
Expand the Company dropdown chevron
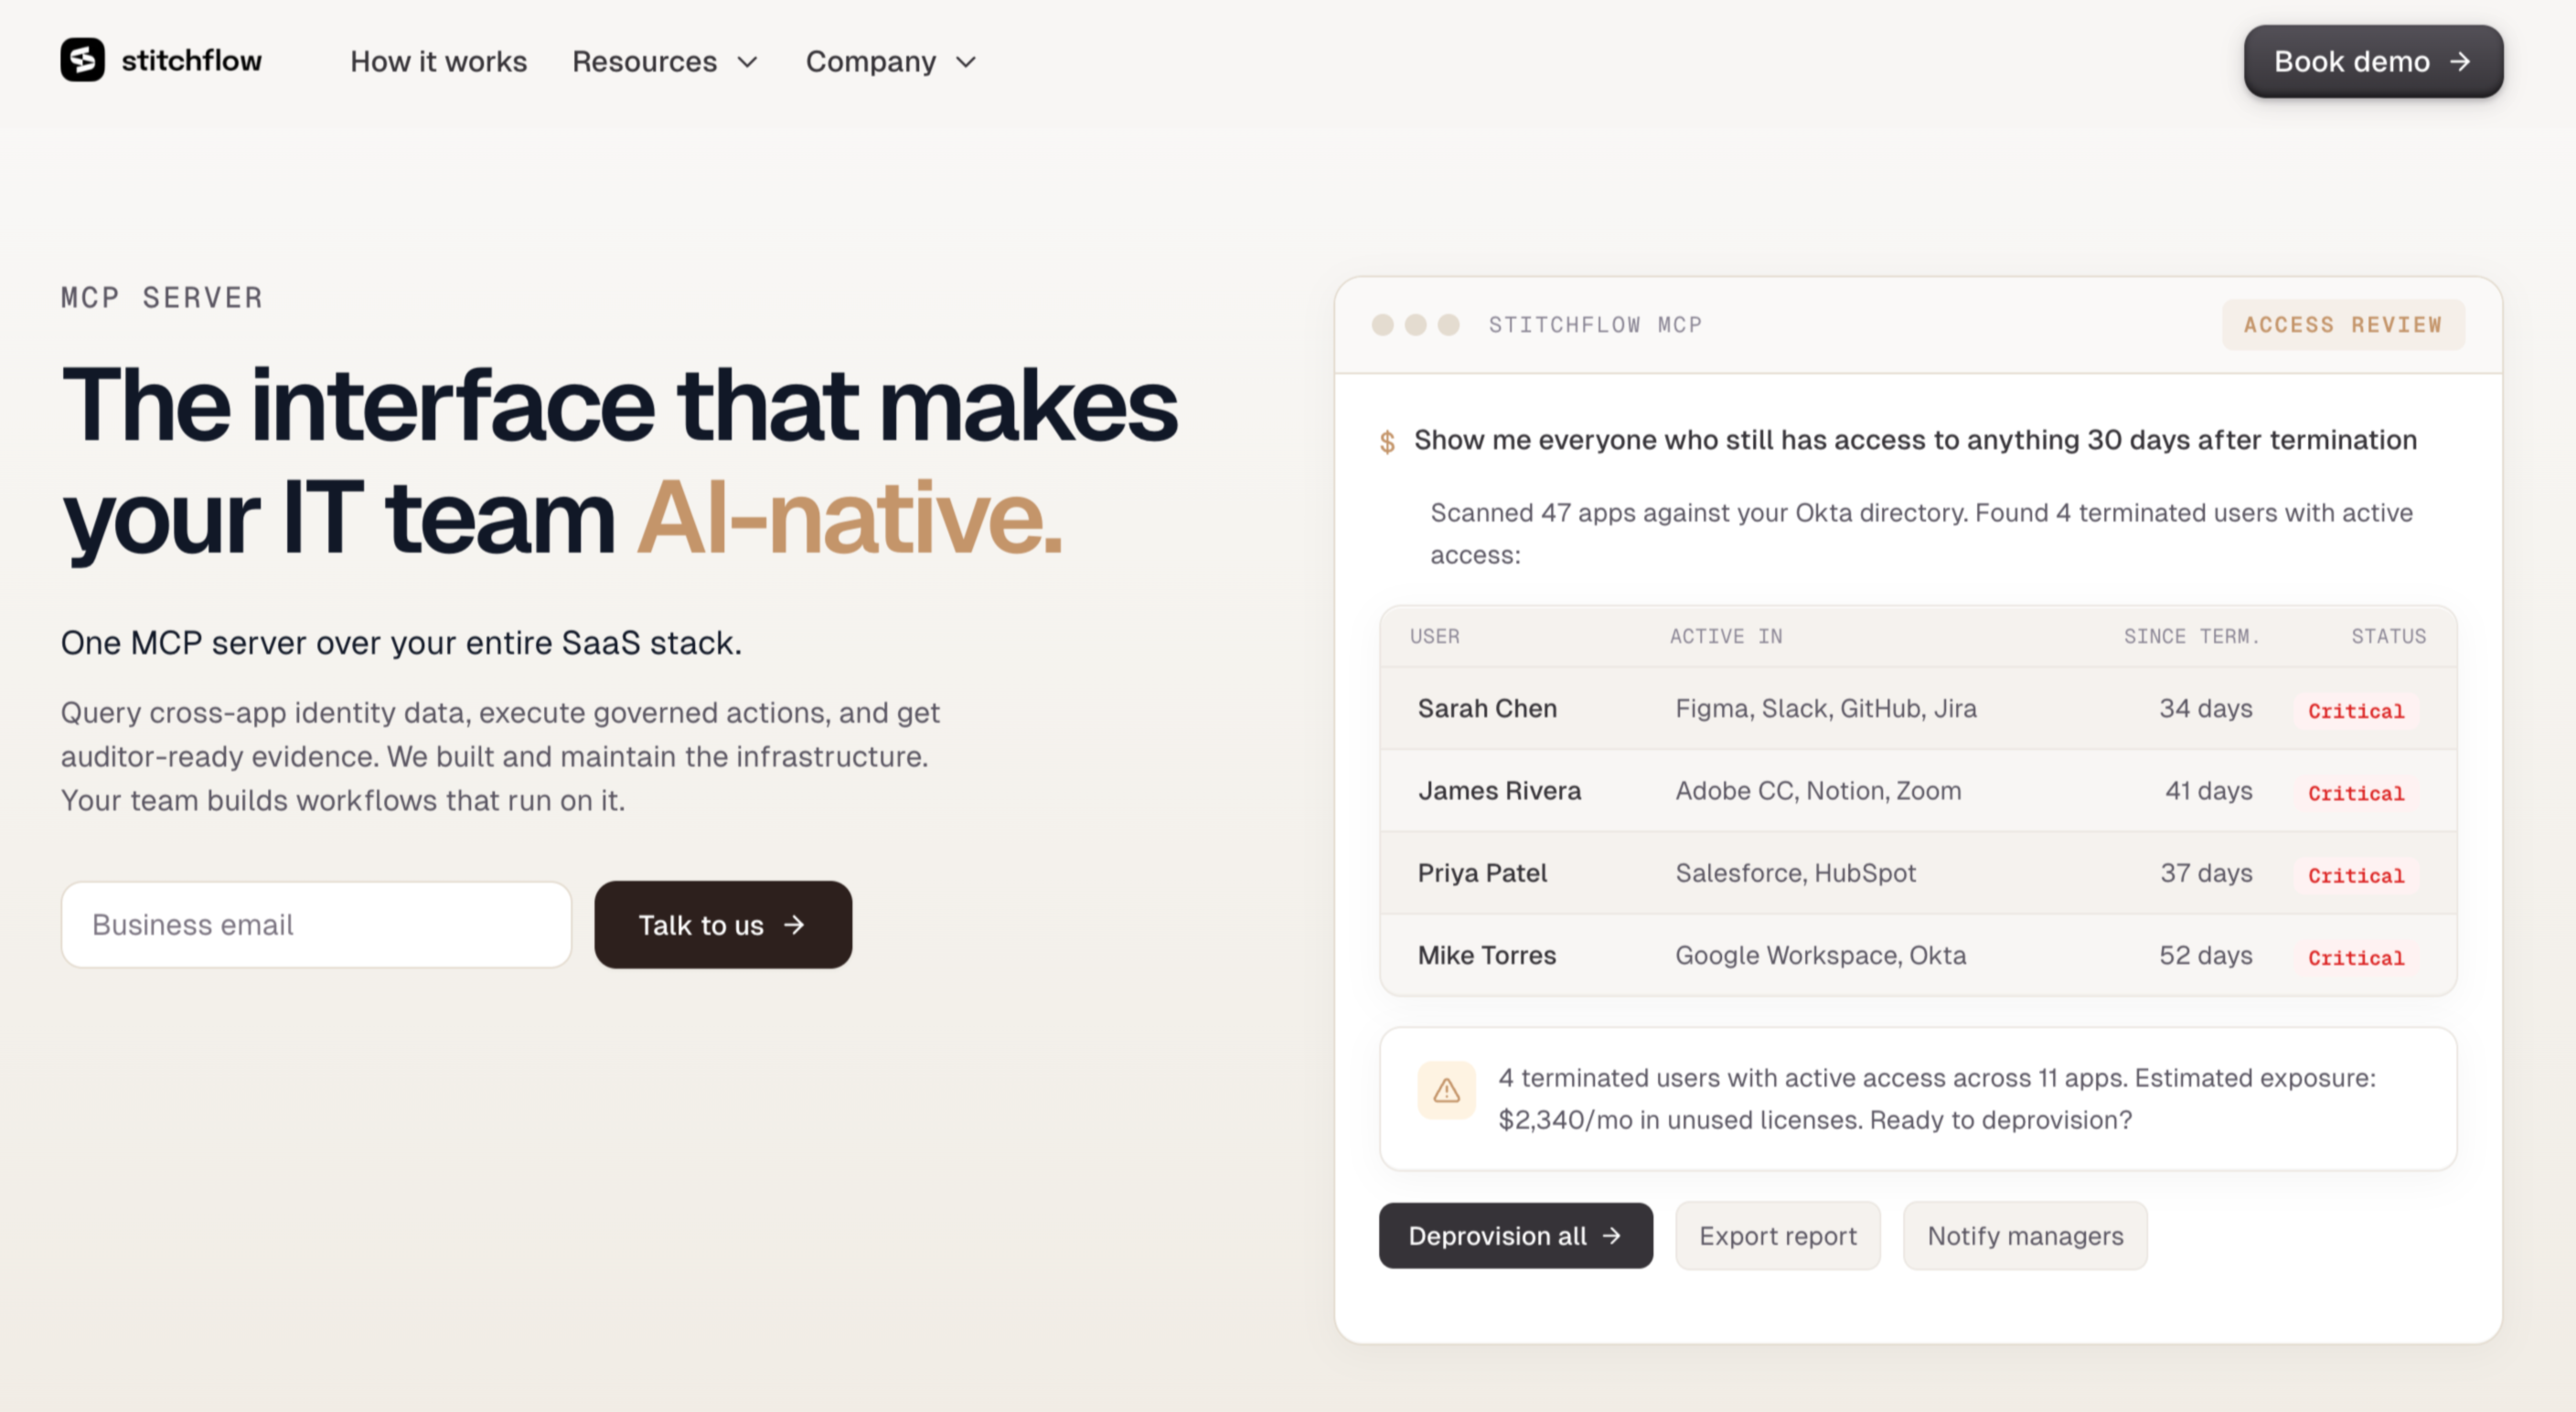(965, 63)
